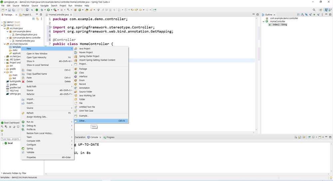333x181 pixels.
Task: Click the Collapse All icon in Outline view
Action: [298, 15]
